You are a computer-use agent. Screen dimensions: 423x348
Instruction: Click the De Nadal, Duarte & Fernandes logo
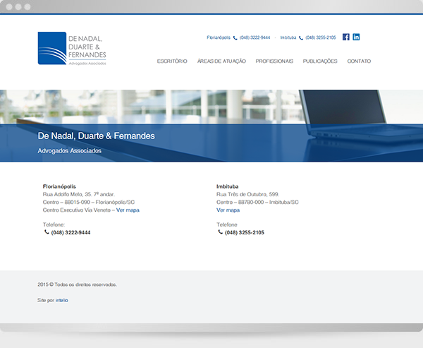point(72,49)
